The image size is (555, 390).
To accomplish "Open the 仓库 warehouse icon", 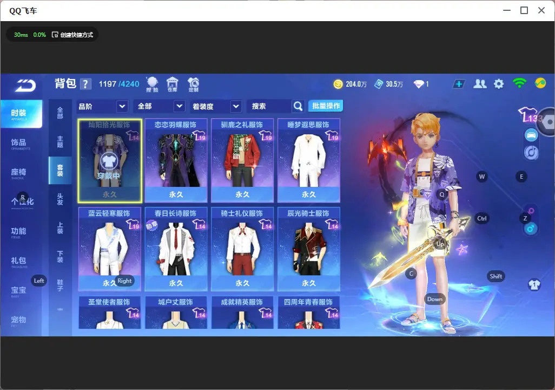I will tap(173, 84).
